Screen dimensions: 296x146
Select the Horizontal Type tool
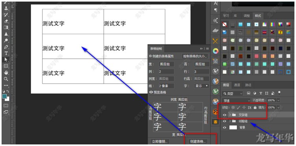pos(6,53)
